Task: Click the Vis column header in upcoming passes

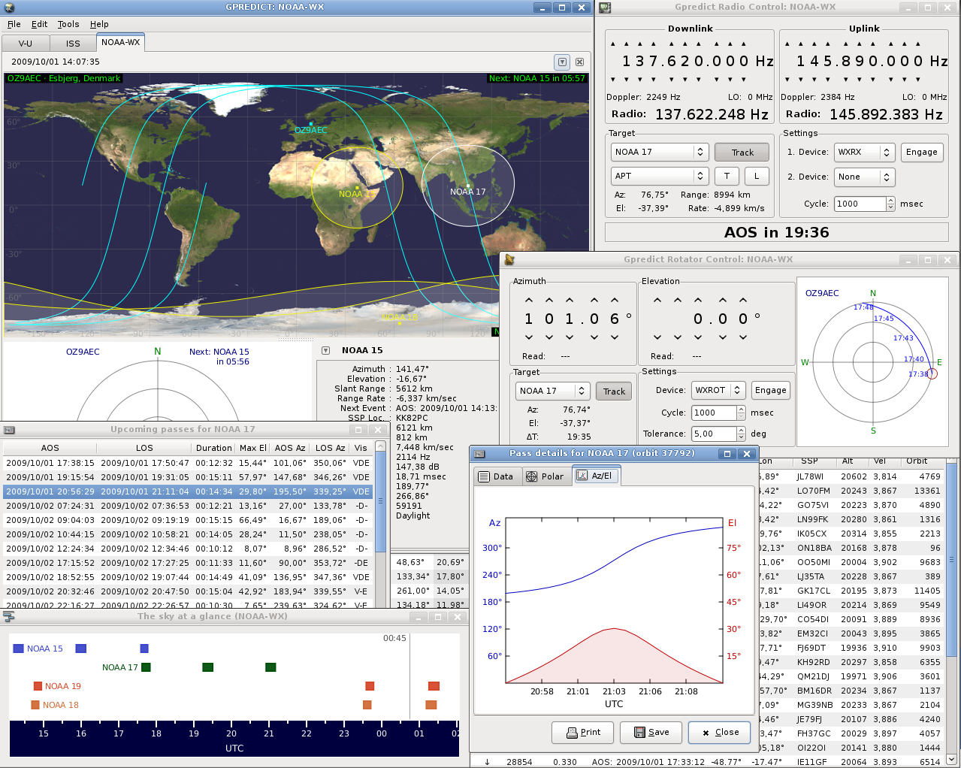Action: click(361, 448)
